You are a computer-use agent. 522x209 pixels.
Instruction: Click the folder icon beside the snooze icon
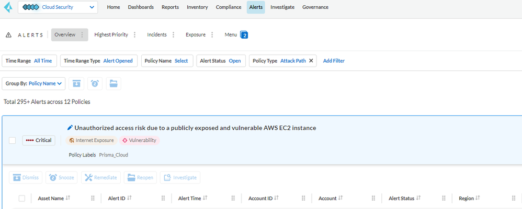(114, 83)
